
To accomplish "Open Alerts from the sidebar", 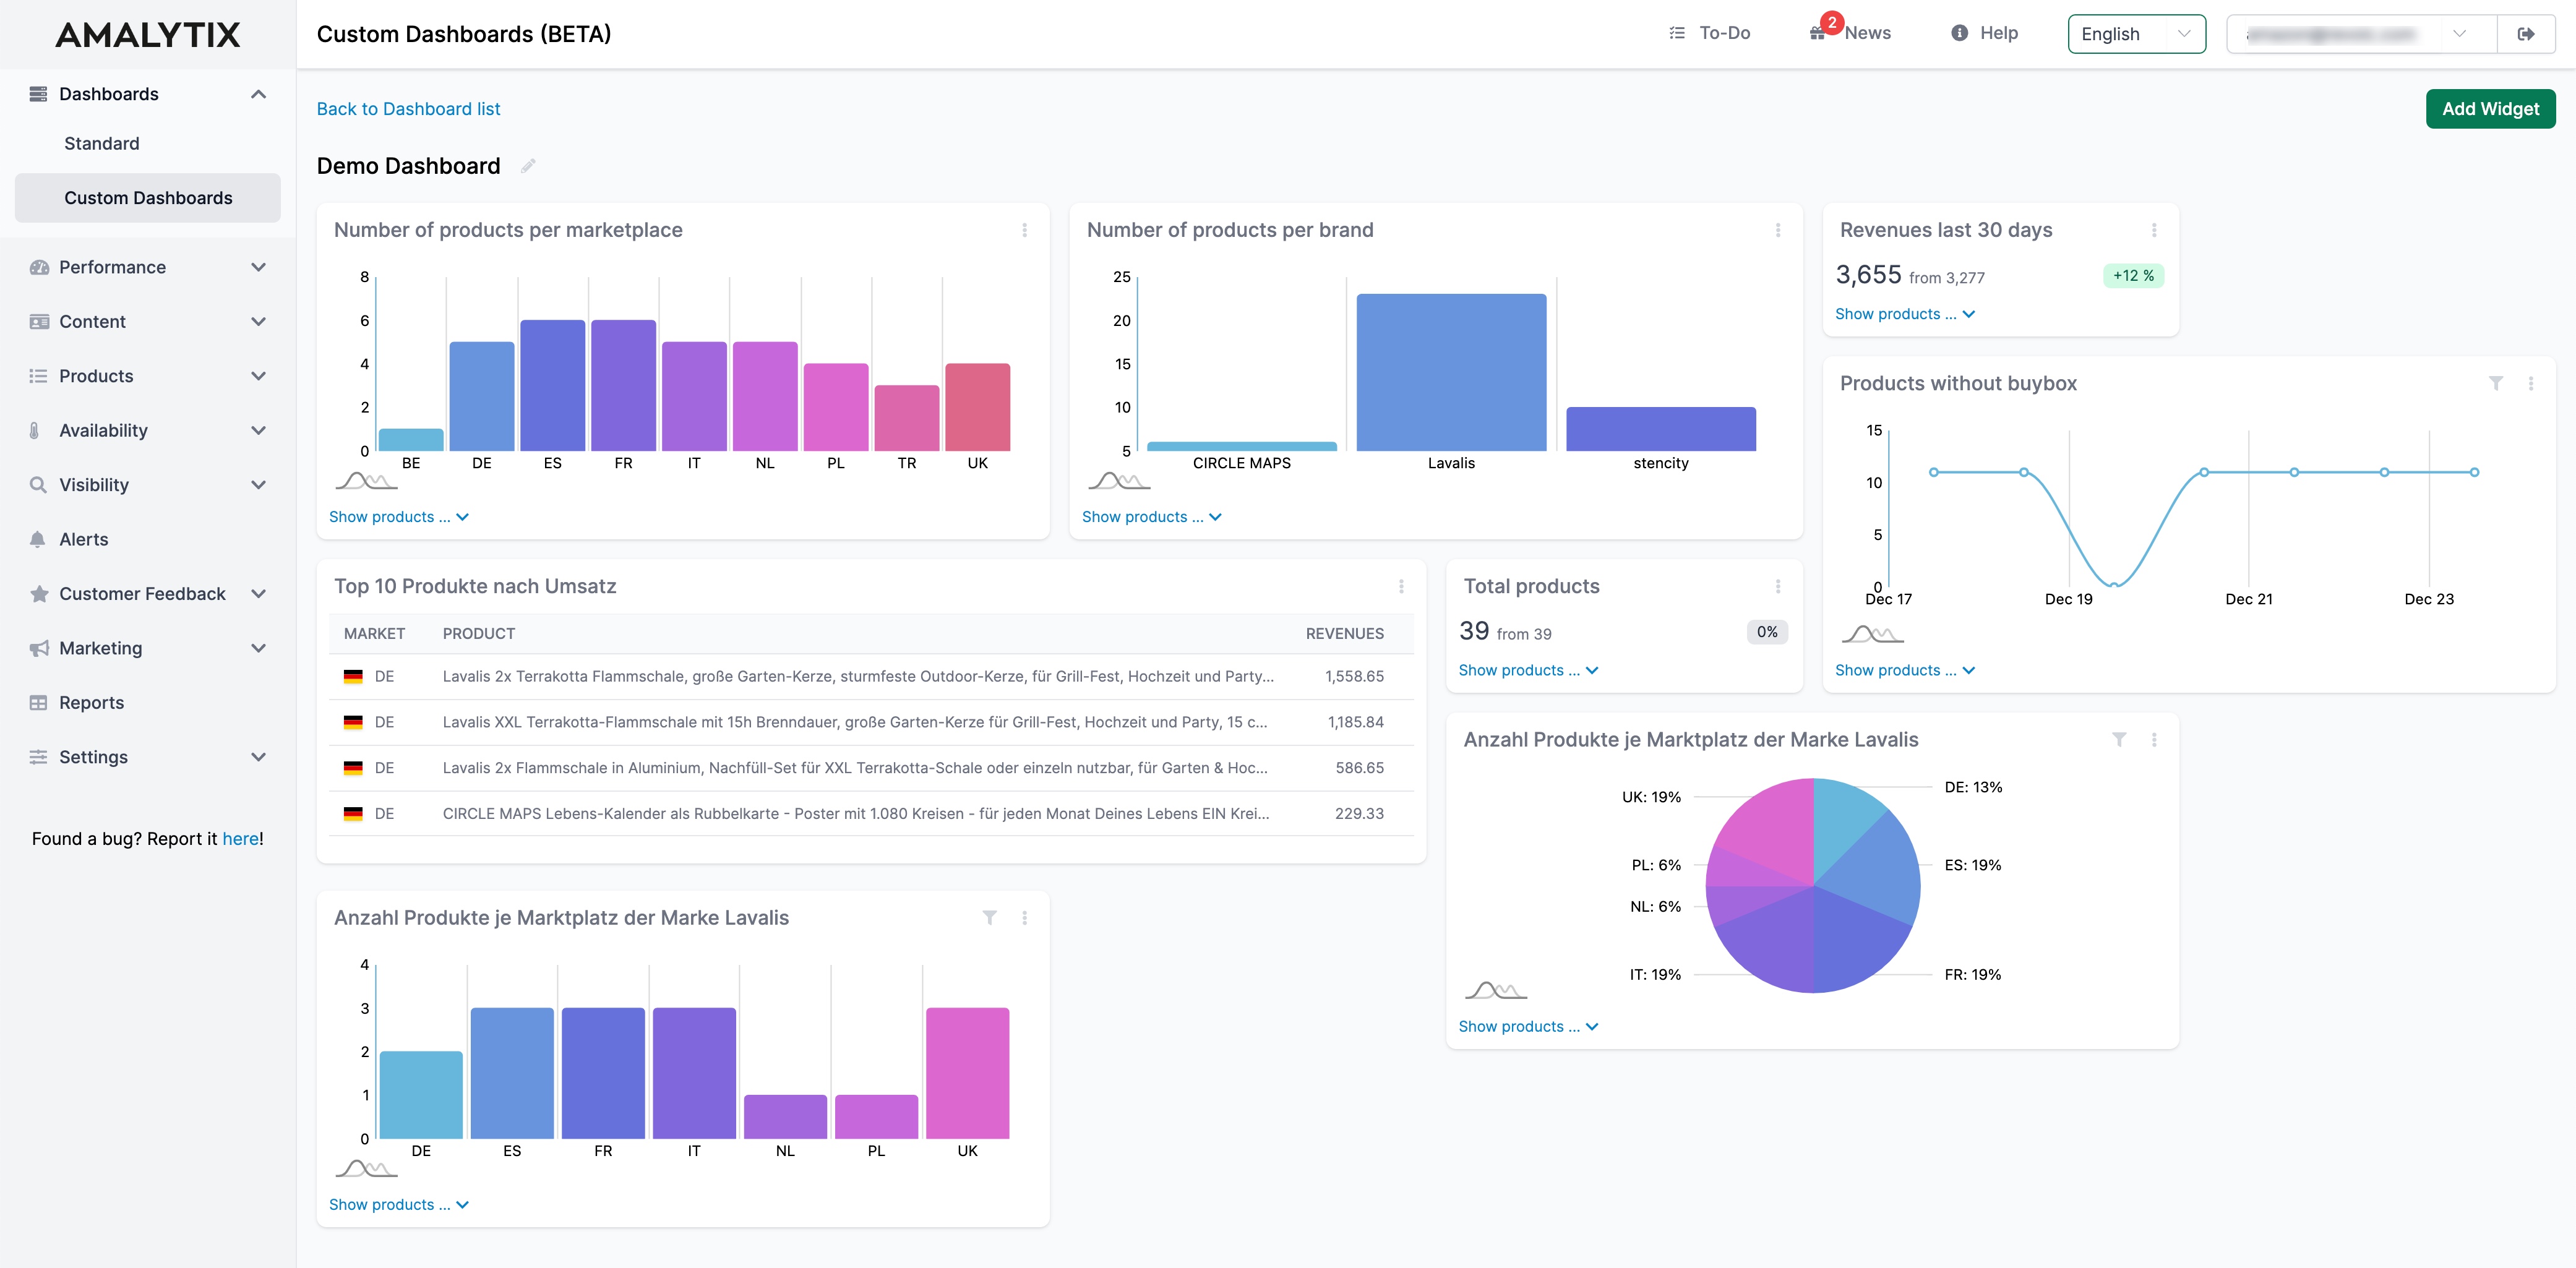I will point(84,539).
